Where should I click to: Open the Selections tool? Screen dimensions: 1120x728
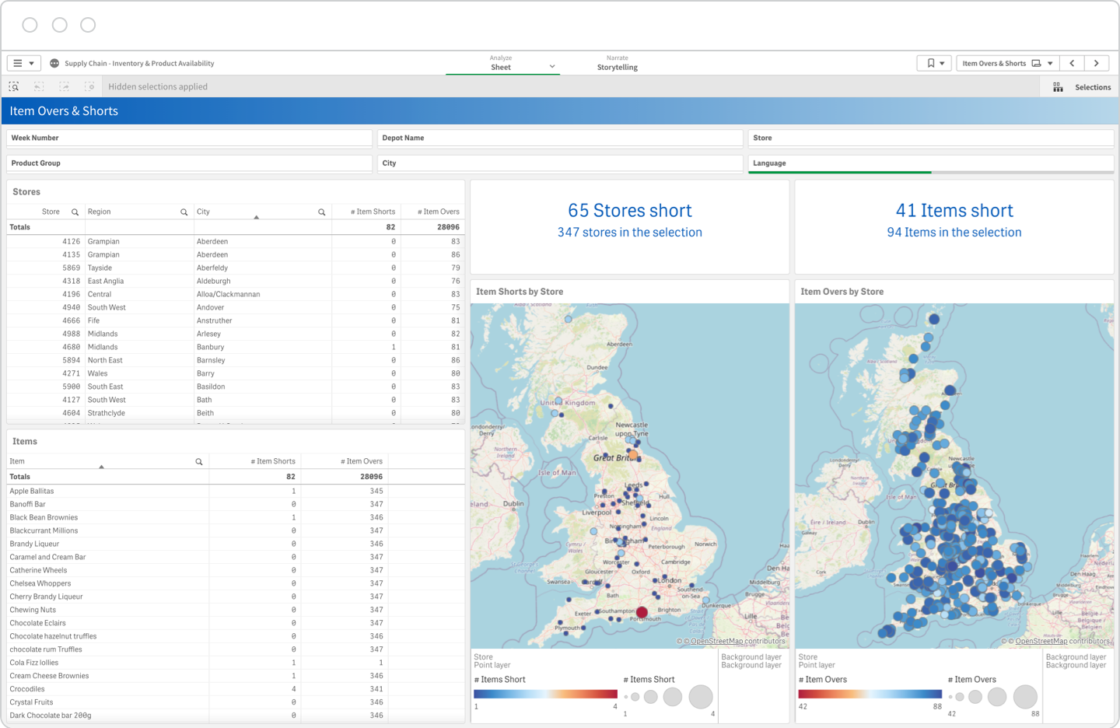(x=1081, y=87)
